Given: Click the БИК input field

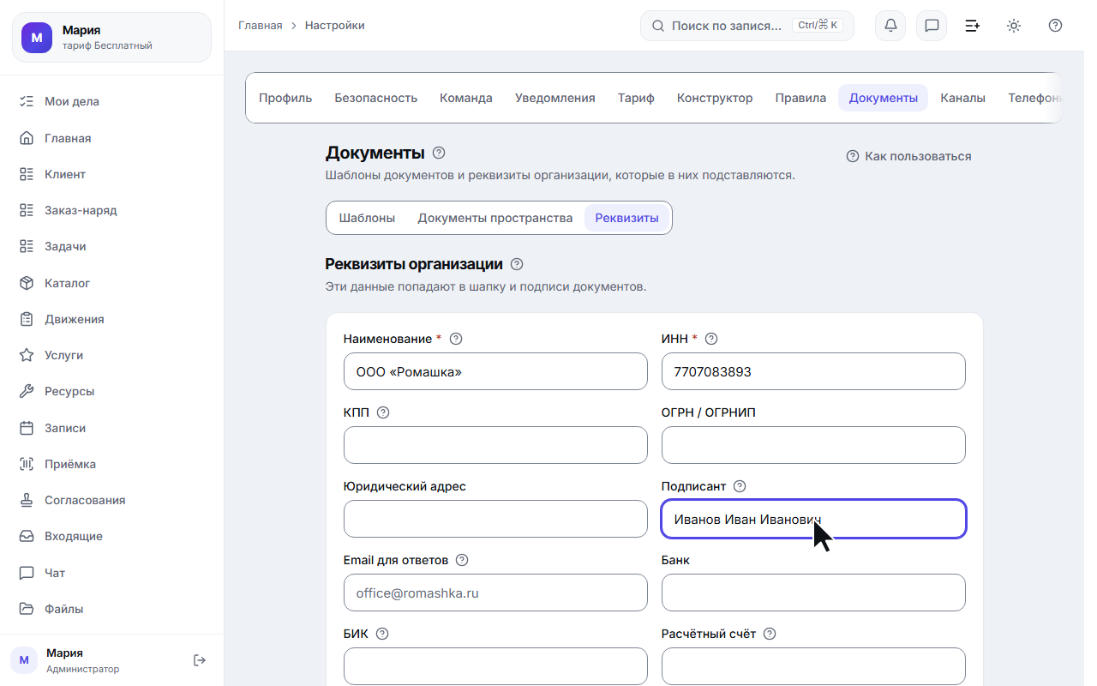Looking at the screenshot, I should pos(495,666).
